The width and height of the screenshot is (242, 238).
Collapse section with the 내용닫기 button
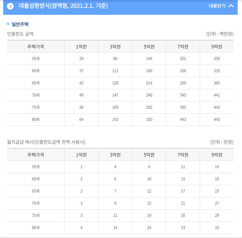coord(221,6)
